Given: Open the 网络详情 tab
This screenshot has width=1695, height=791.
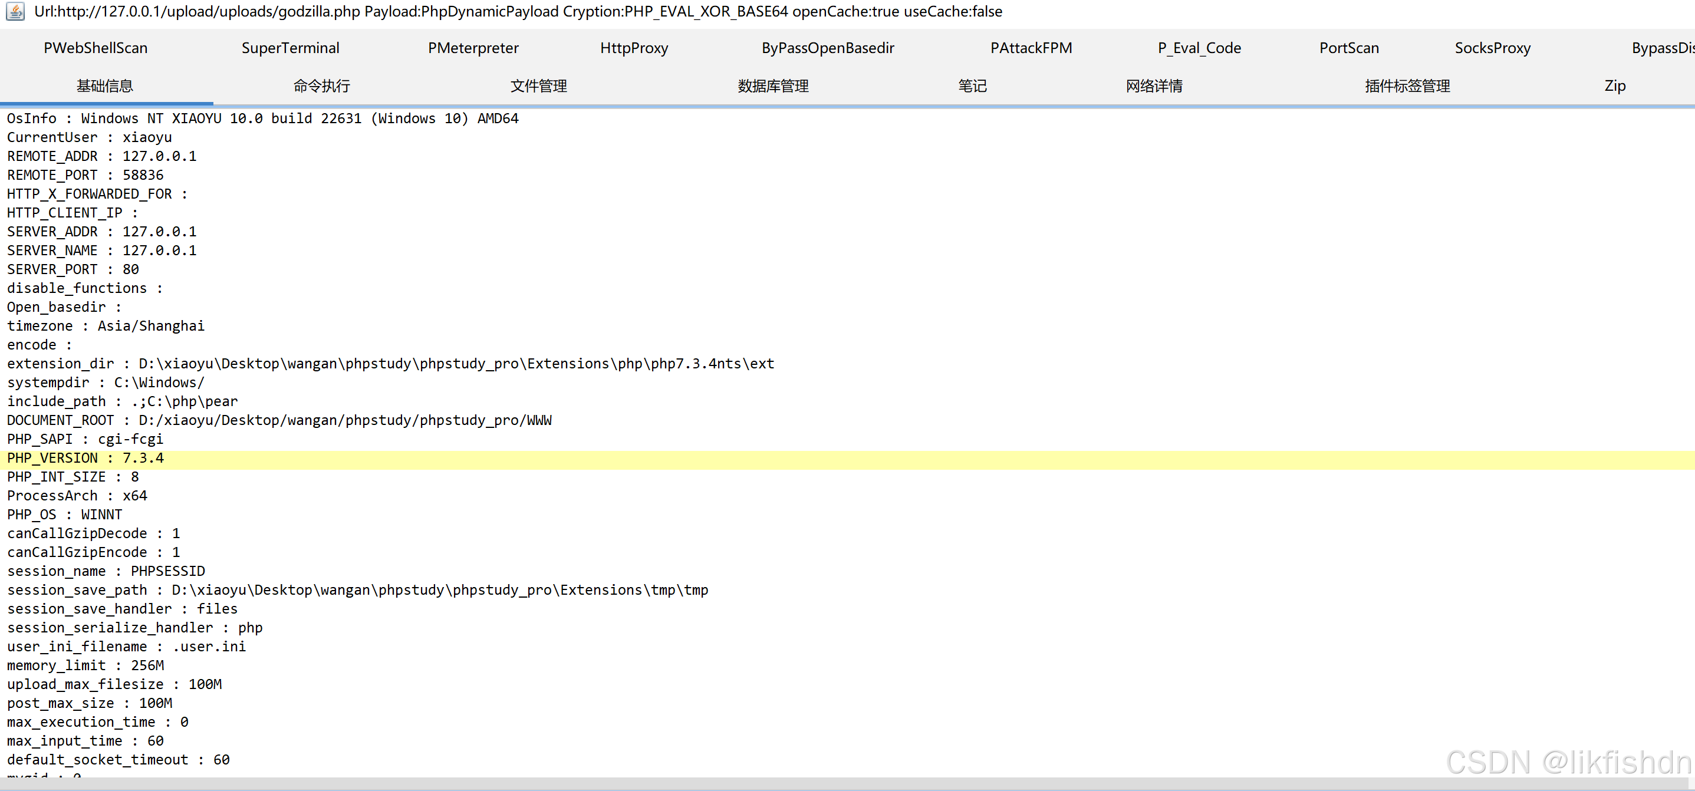Looking at the screenshot, I should click(x=1153, y=86).
